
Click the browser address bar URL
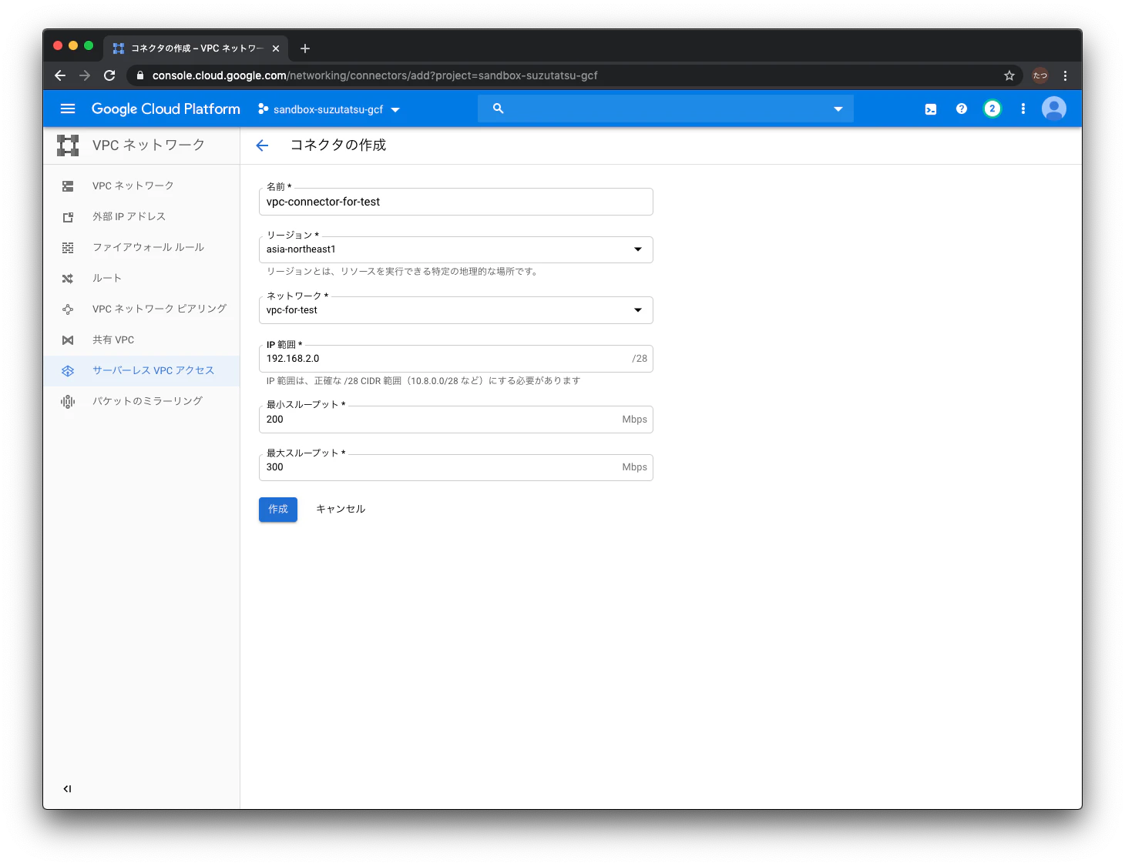(374, 75)
